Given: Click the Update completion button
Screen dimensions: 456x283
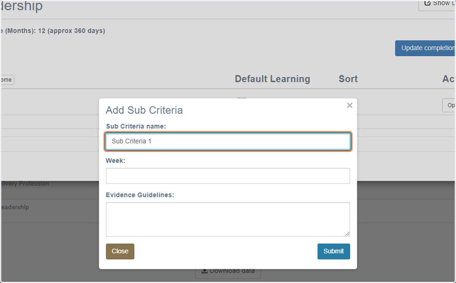Looking at the screenshot, I should (x=426, y=48).
